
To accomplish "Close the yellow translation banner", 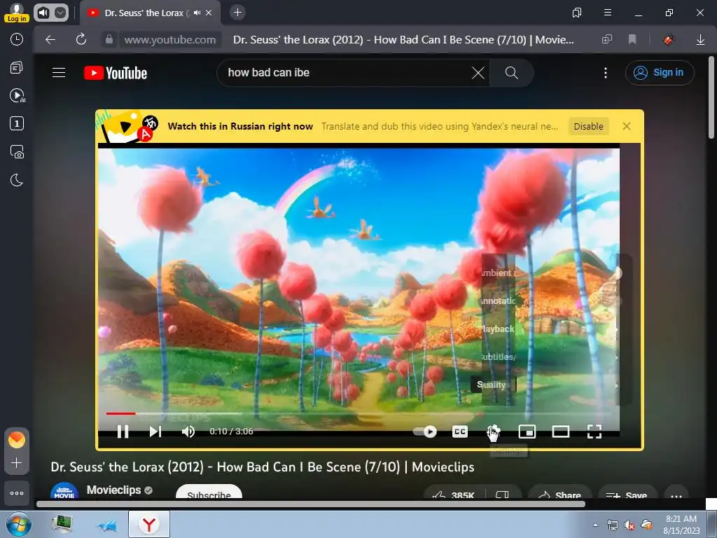I will (x=627, y=126).
